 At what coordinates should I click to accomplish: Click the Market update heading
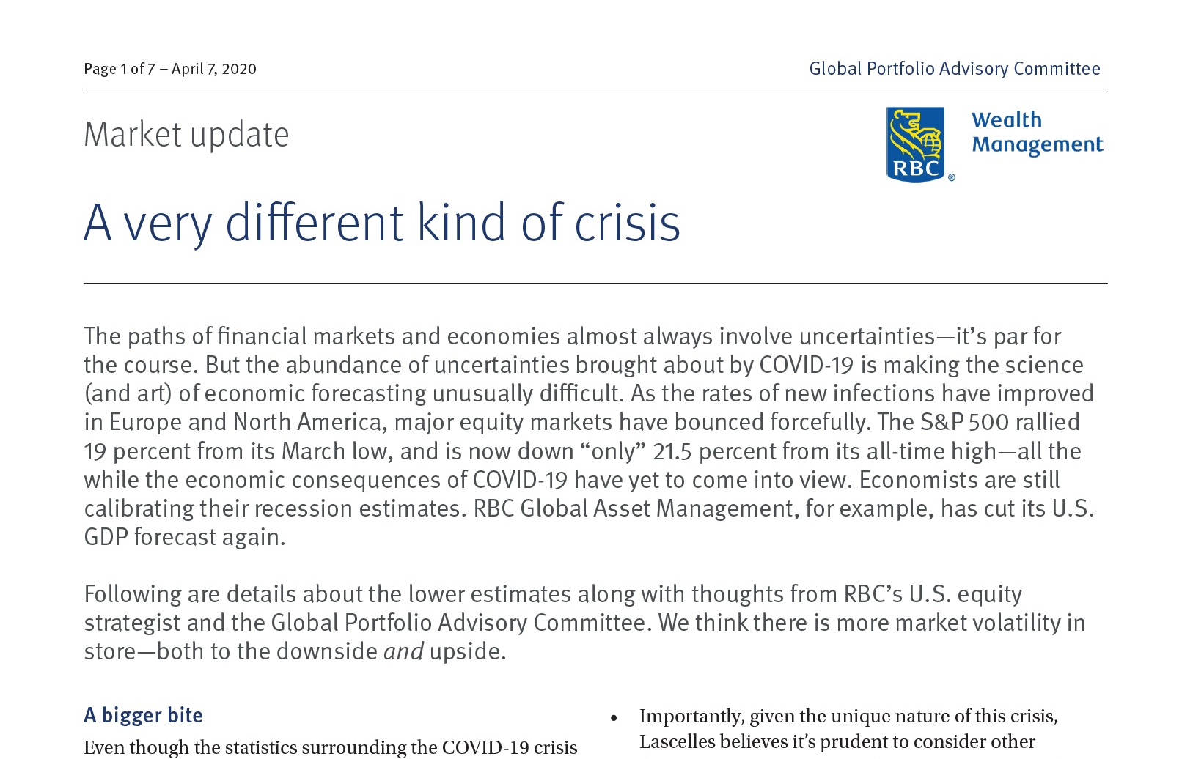(x=186, y=135)
